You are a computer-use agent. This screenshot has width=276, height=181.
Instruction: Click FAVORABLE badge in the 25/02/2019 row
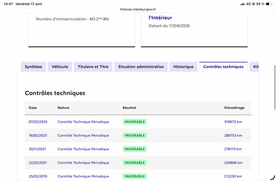tap(135, 176)
